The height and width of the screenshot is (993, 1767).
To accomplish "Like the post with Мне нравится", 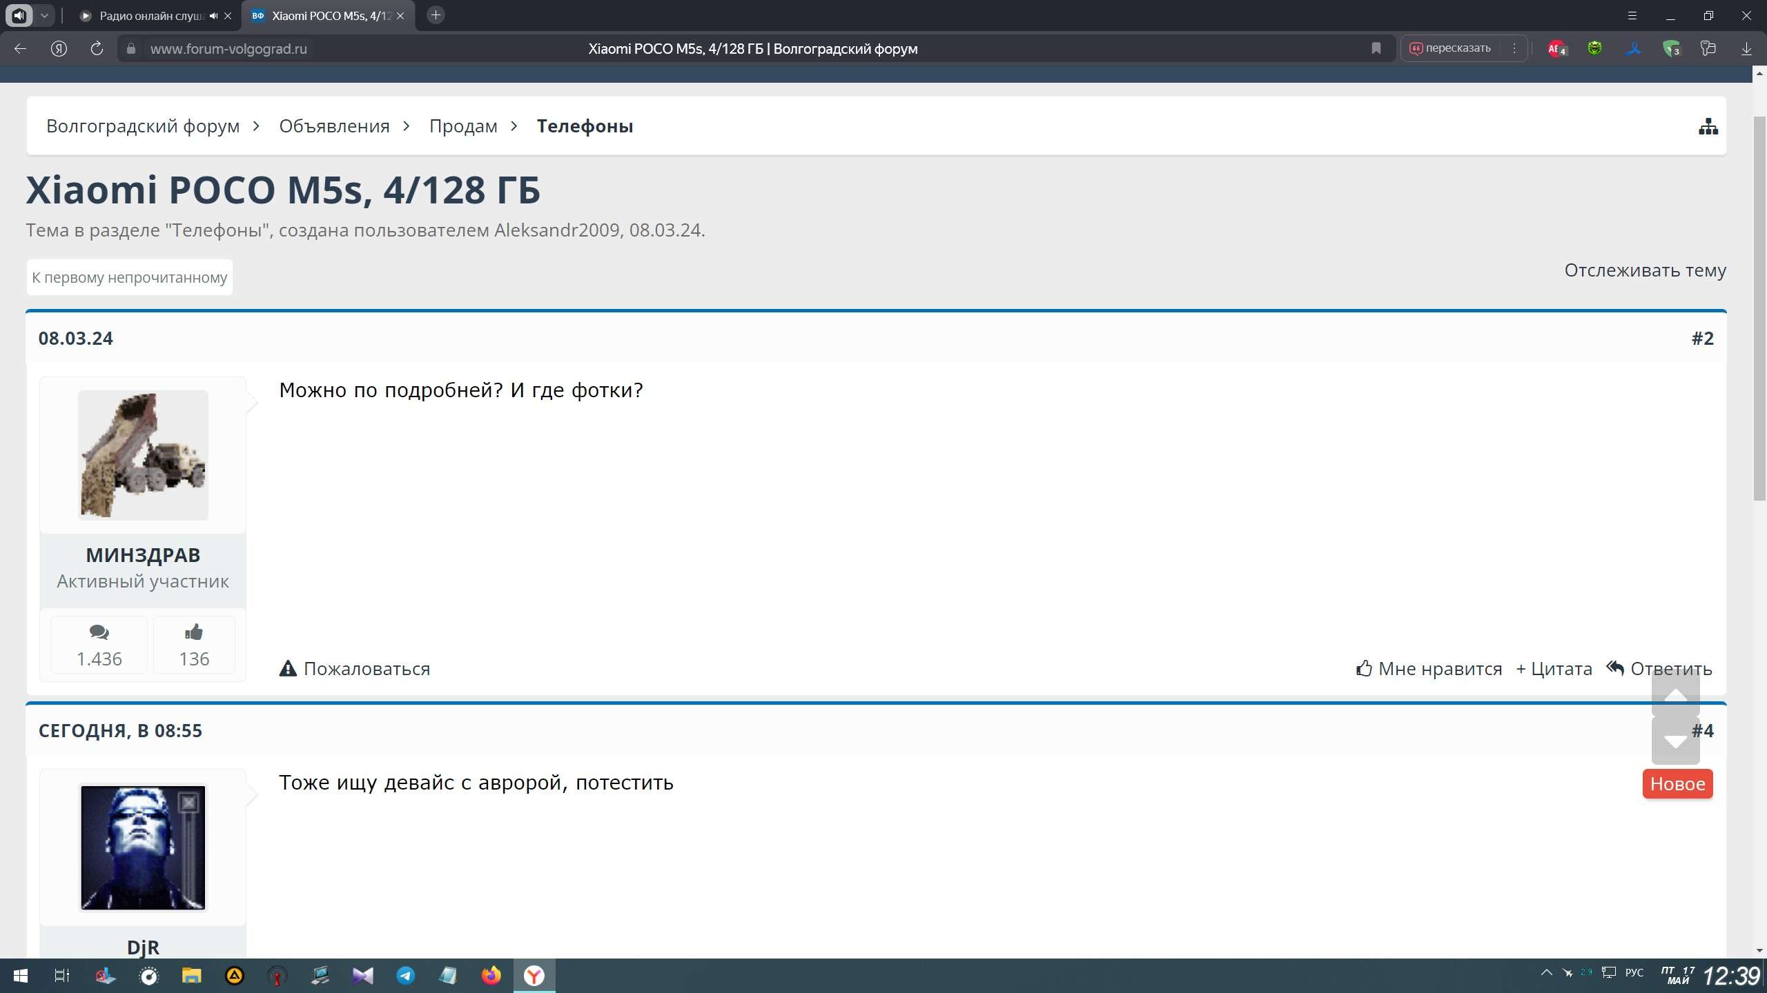I will click(1429, 668).
